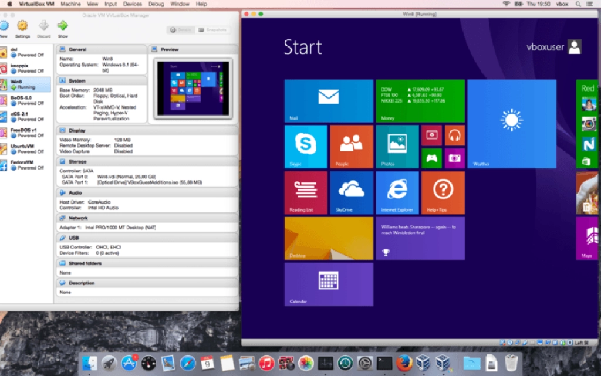
Task: Open the Weather tile
Action: 512,124
